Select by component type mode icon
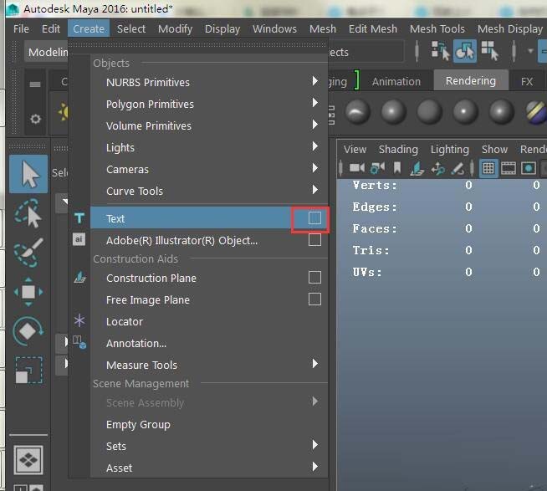The height and width of the screenshot is (491, 547). pyautogui.click(x=490, y=51)
